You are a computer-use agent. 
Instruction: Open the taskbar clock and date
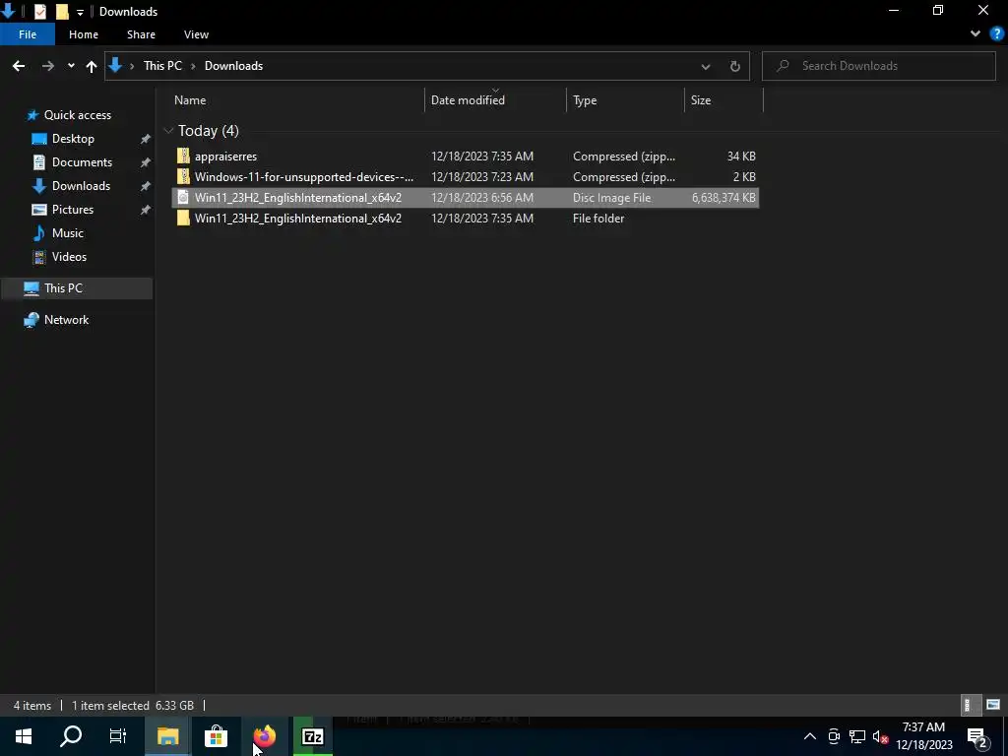pos(923,736)
